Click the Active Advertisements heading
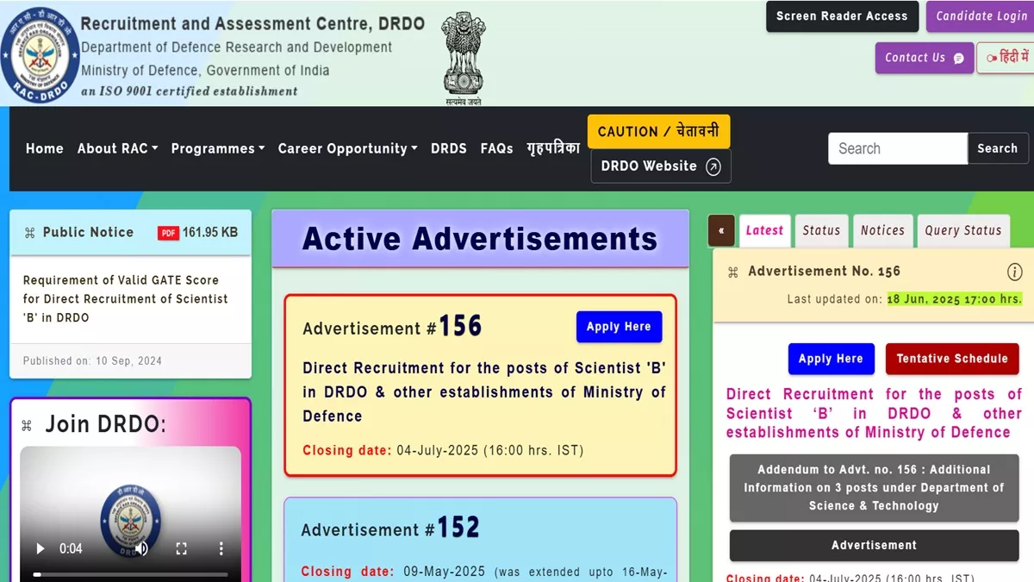Screen dimensions: 1034x582 (480, 239)
